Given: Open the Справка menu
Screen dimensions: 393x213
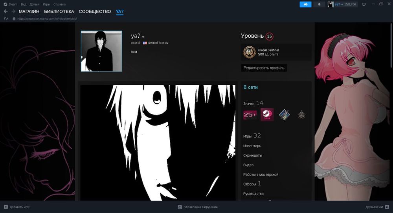Looking at the screenshot, I should tap(59, 4).
